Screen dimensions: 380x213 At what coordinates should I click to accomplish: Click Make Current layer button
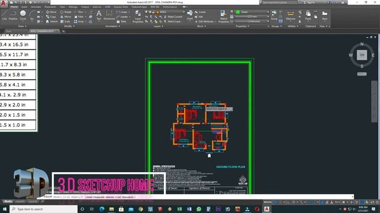click(x=173, y=17)
